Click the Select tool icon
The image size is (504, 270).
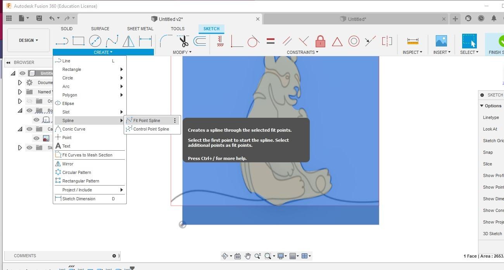pos(469,41)
